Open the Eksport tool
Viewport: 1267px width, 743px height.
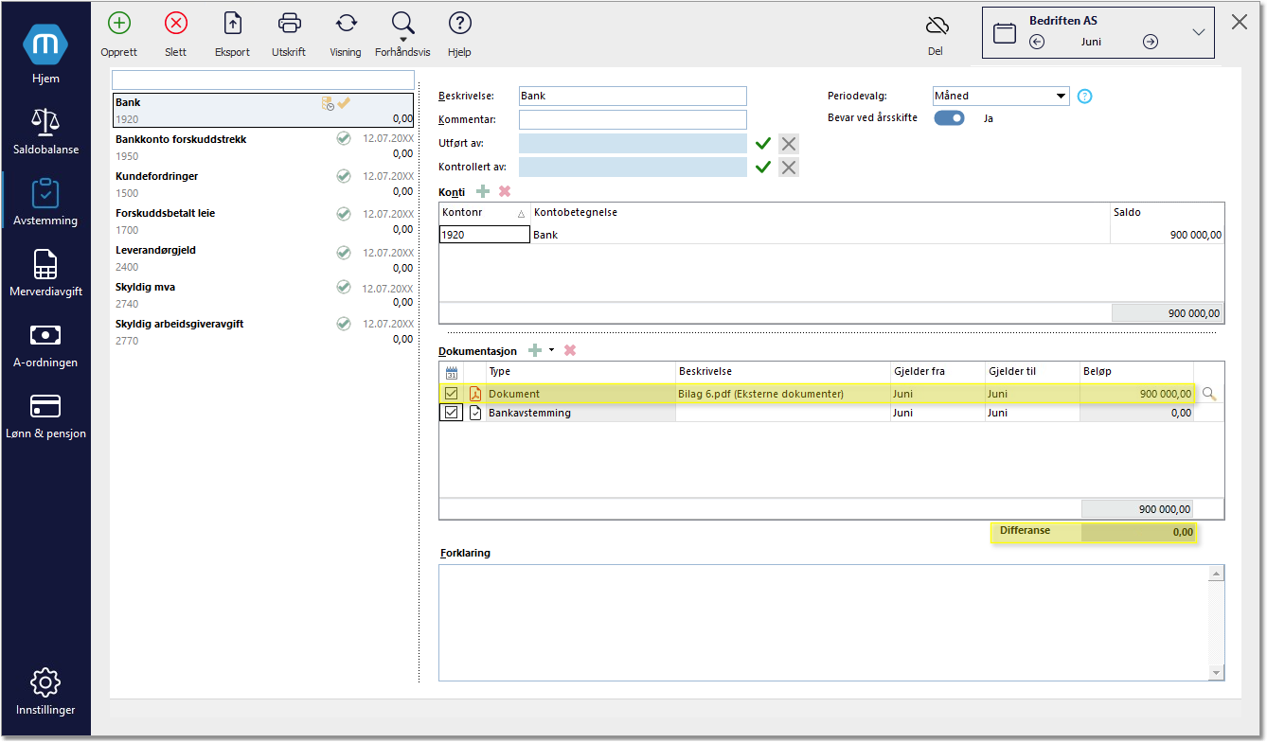[x=232, y=34]
